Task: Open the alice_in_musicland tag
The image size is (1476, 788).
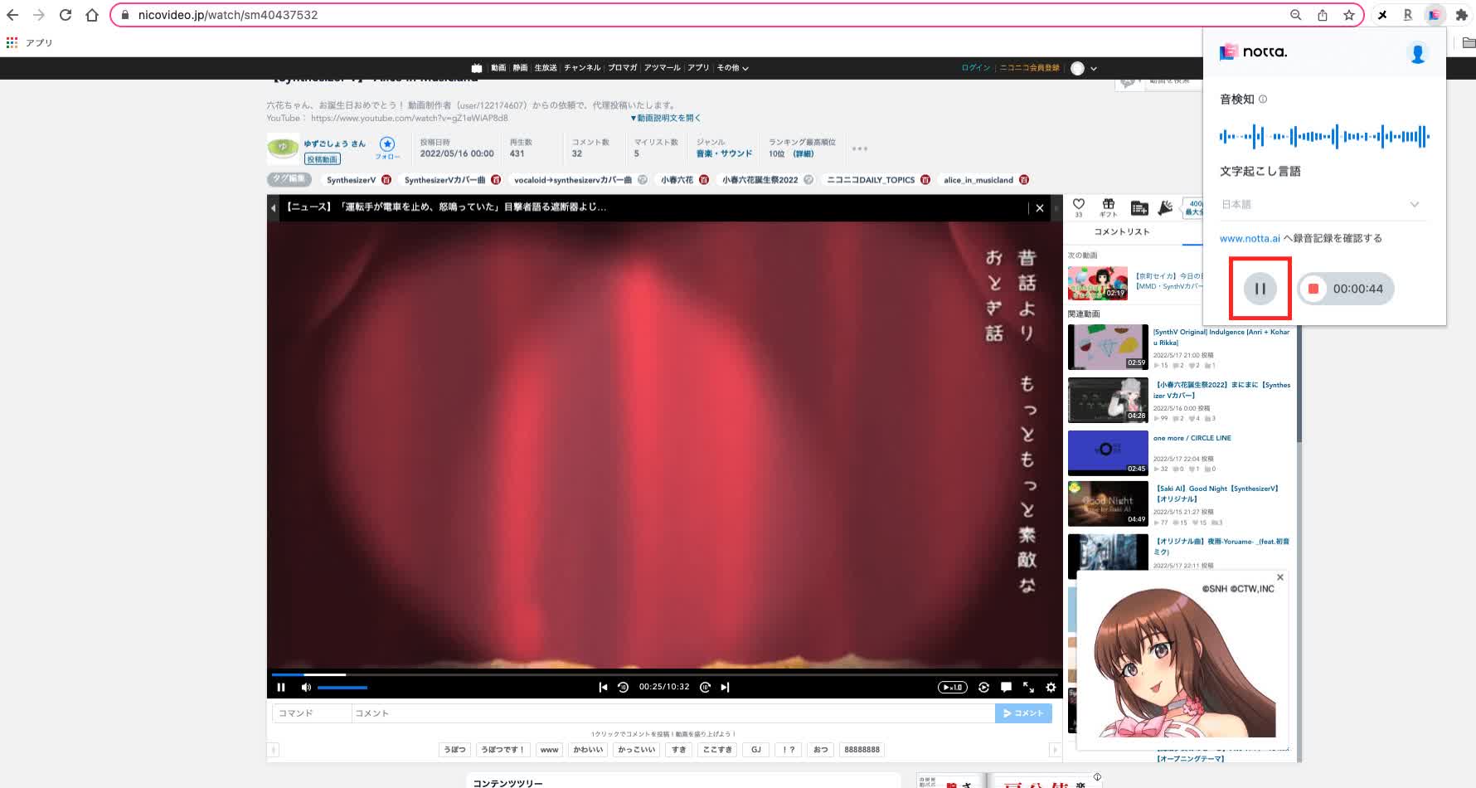Action: pos(978,180)
